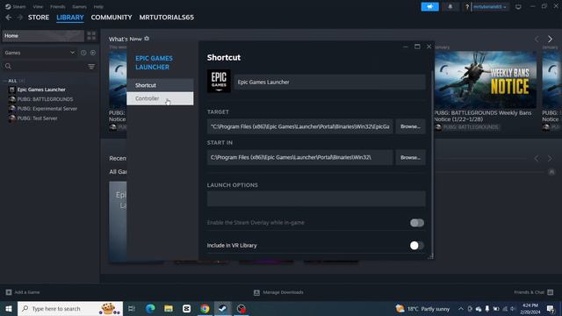Click Browse next to Target field
Viewport: 562px width, 316px height.
(410, 126)
